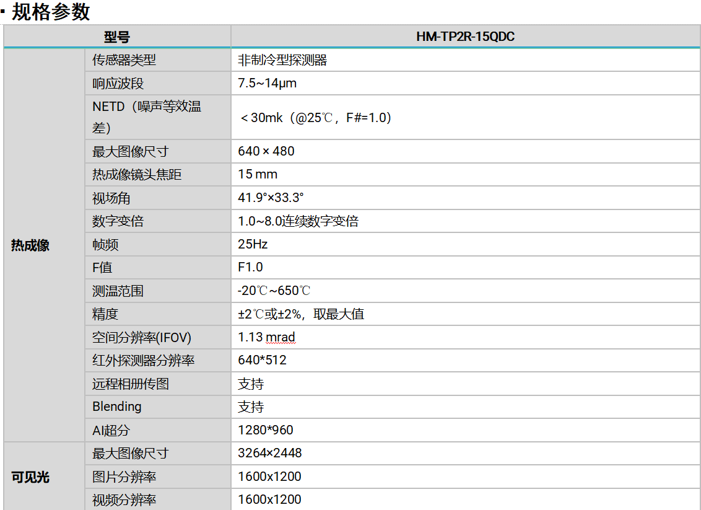Click the "支持" value for Blending
The width and height of the screenshot is (701, 510).
click(251, 407)
